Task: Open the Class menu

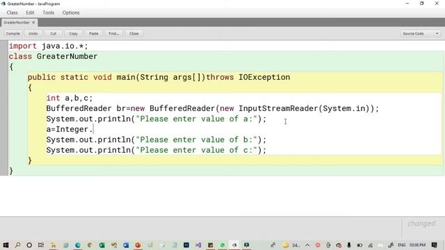Action: [13, 12]
